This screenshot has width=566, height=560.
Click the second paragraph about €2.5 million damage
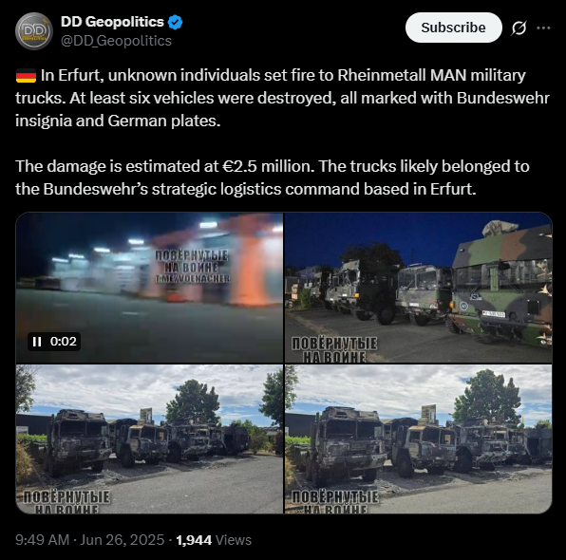click(273, 177)
